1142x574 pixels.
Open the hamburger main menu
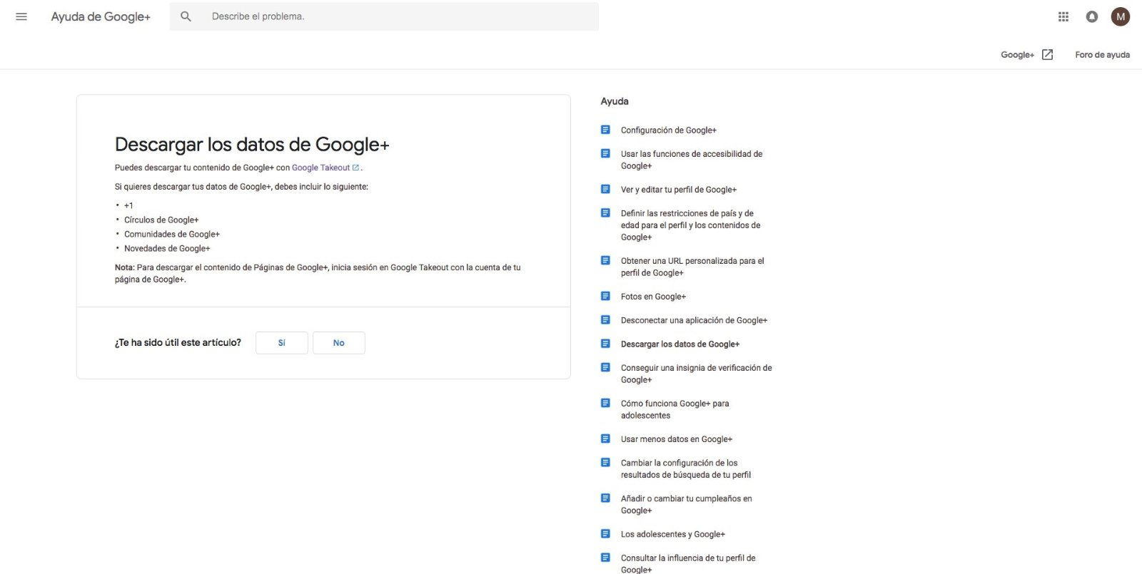tap(21, 16)
